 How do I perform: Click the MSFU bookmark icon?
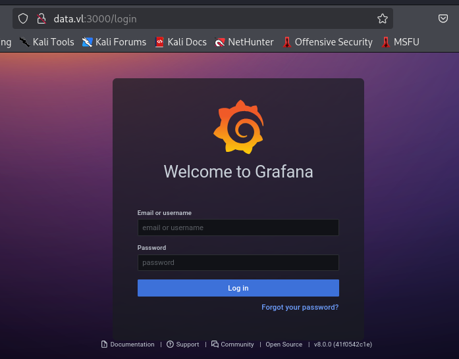pyautogui.click(x=386, y=42)
